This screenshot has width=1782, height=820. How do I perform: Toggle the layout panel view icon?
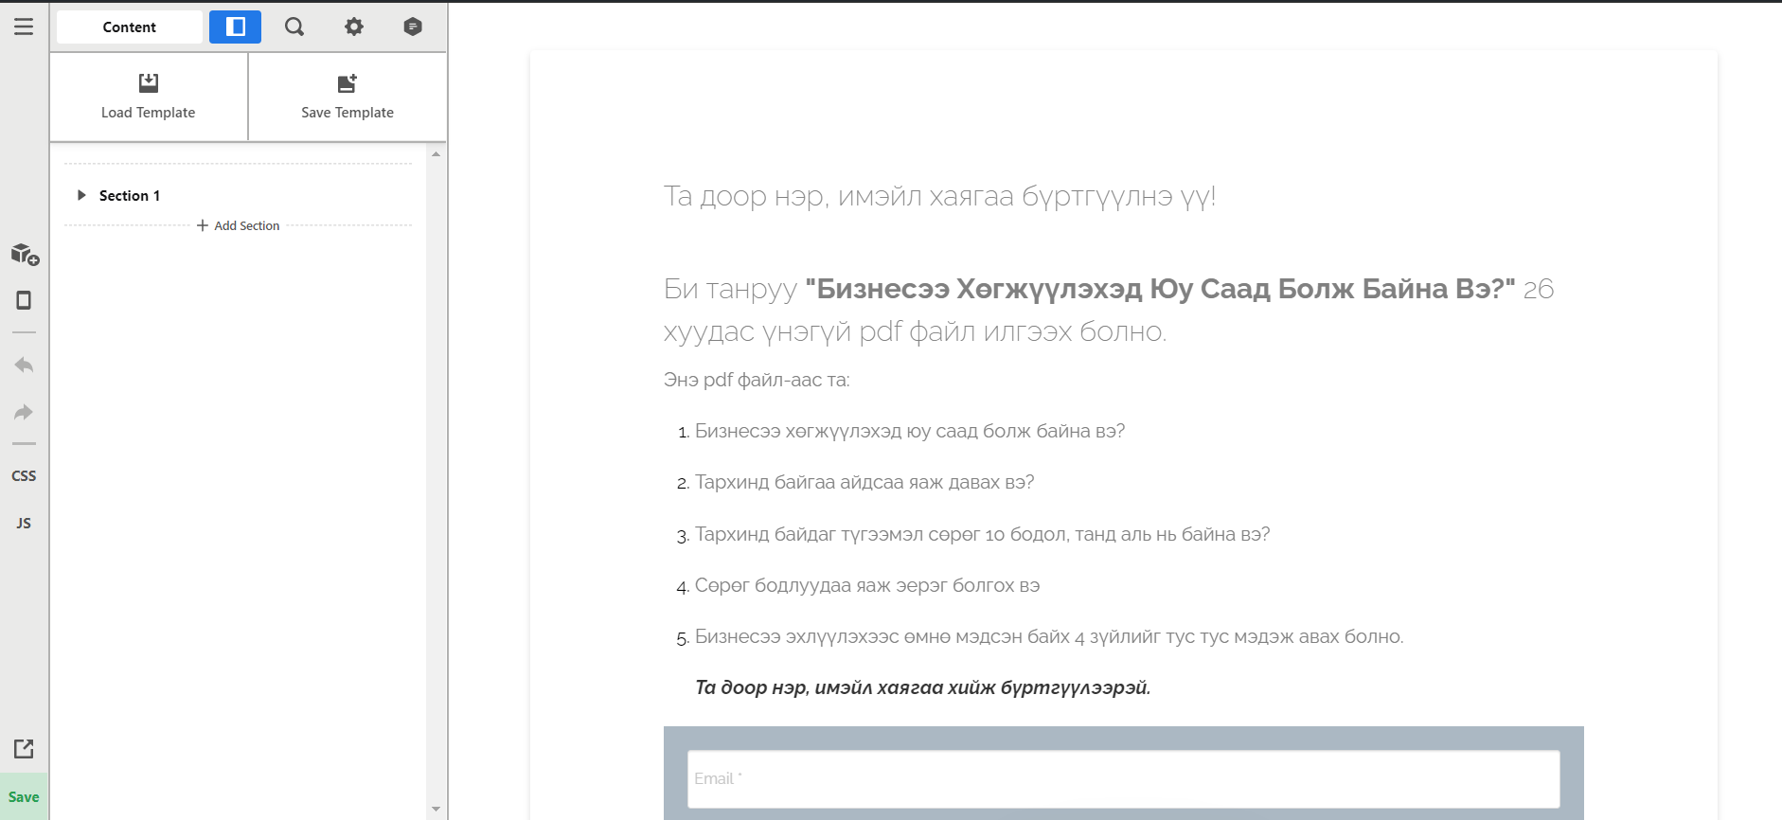point(236,27)
